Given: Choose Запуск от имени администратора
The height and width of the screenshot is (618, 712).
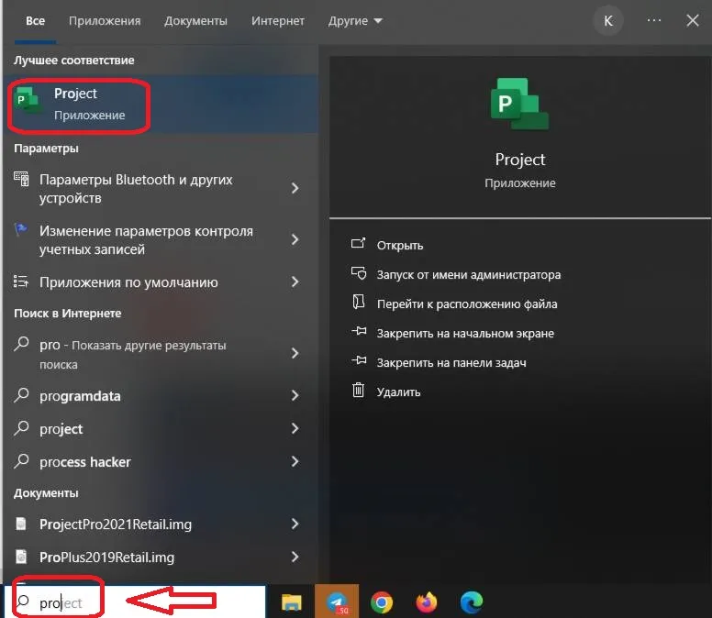Looking at the screenshot, I should 469,275.
